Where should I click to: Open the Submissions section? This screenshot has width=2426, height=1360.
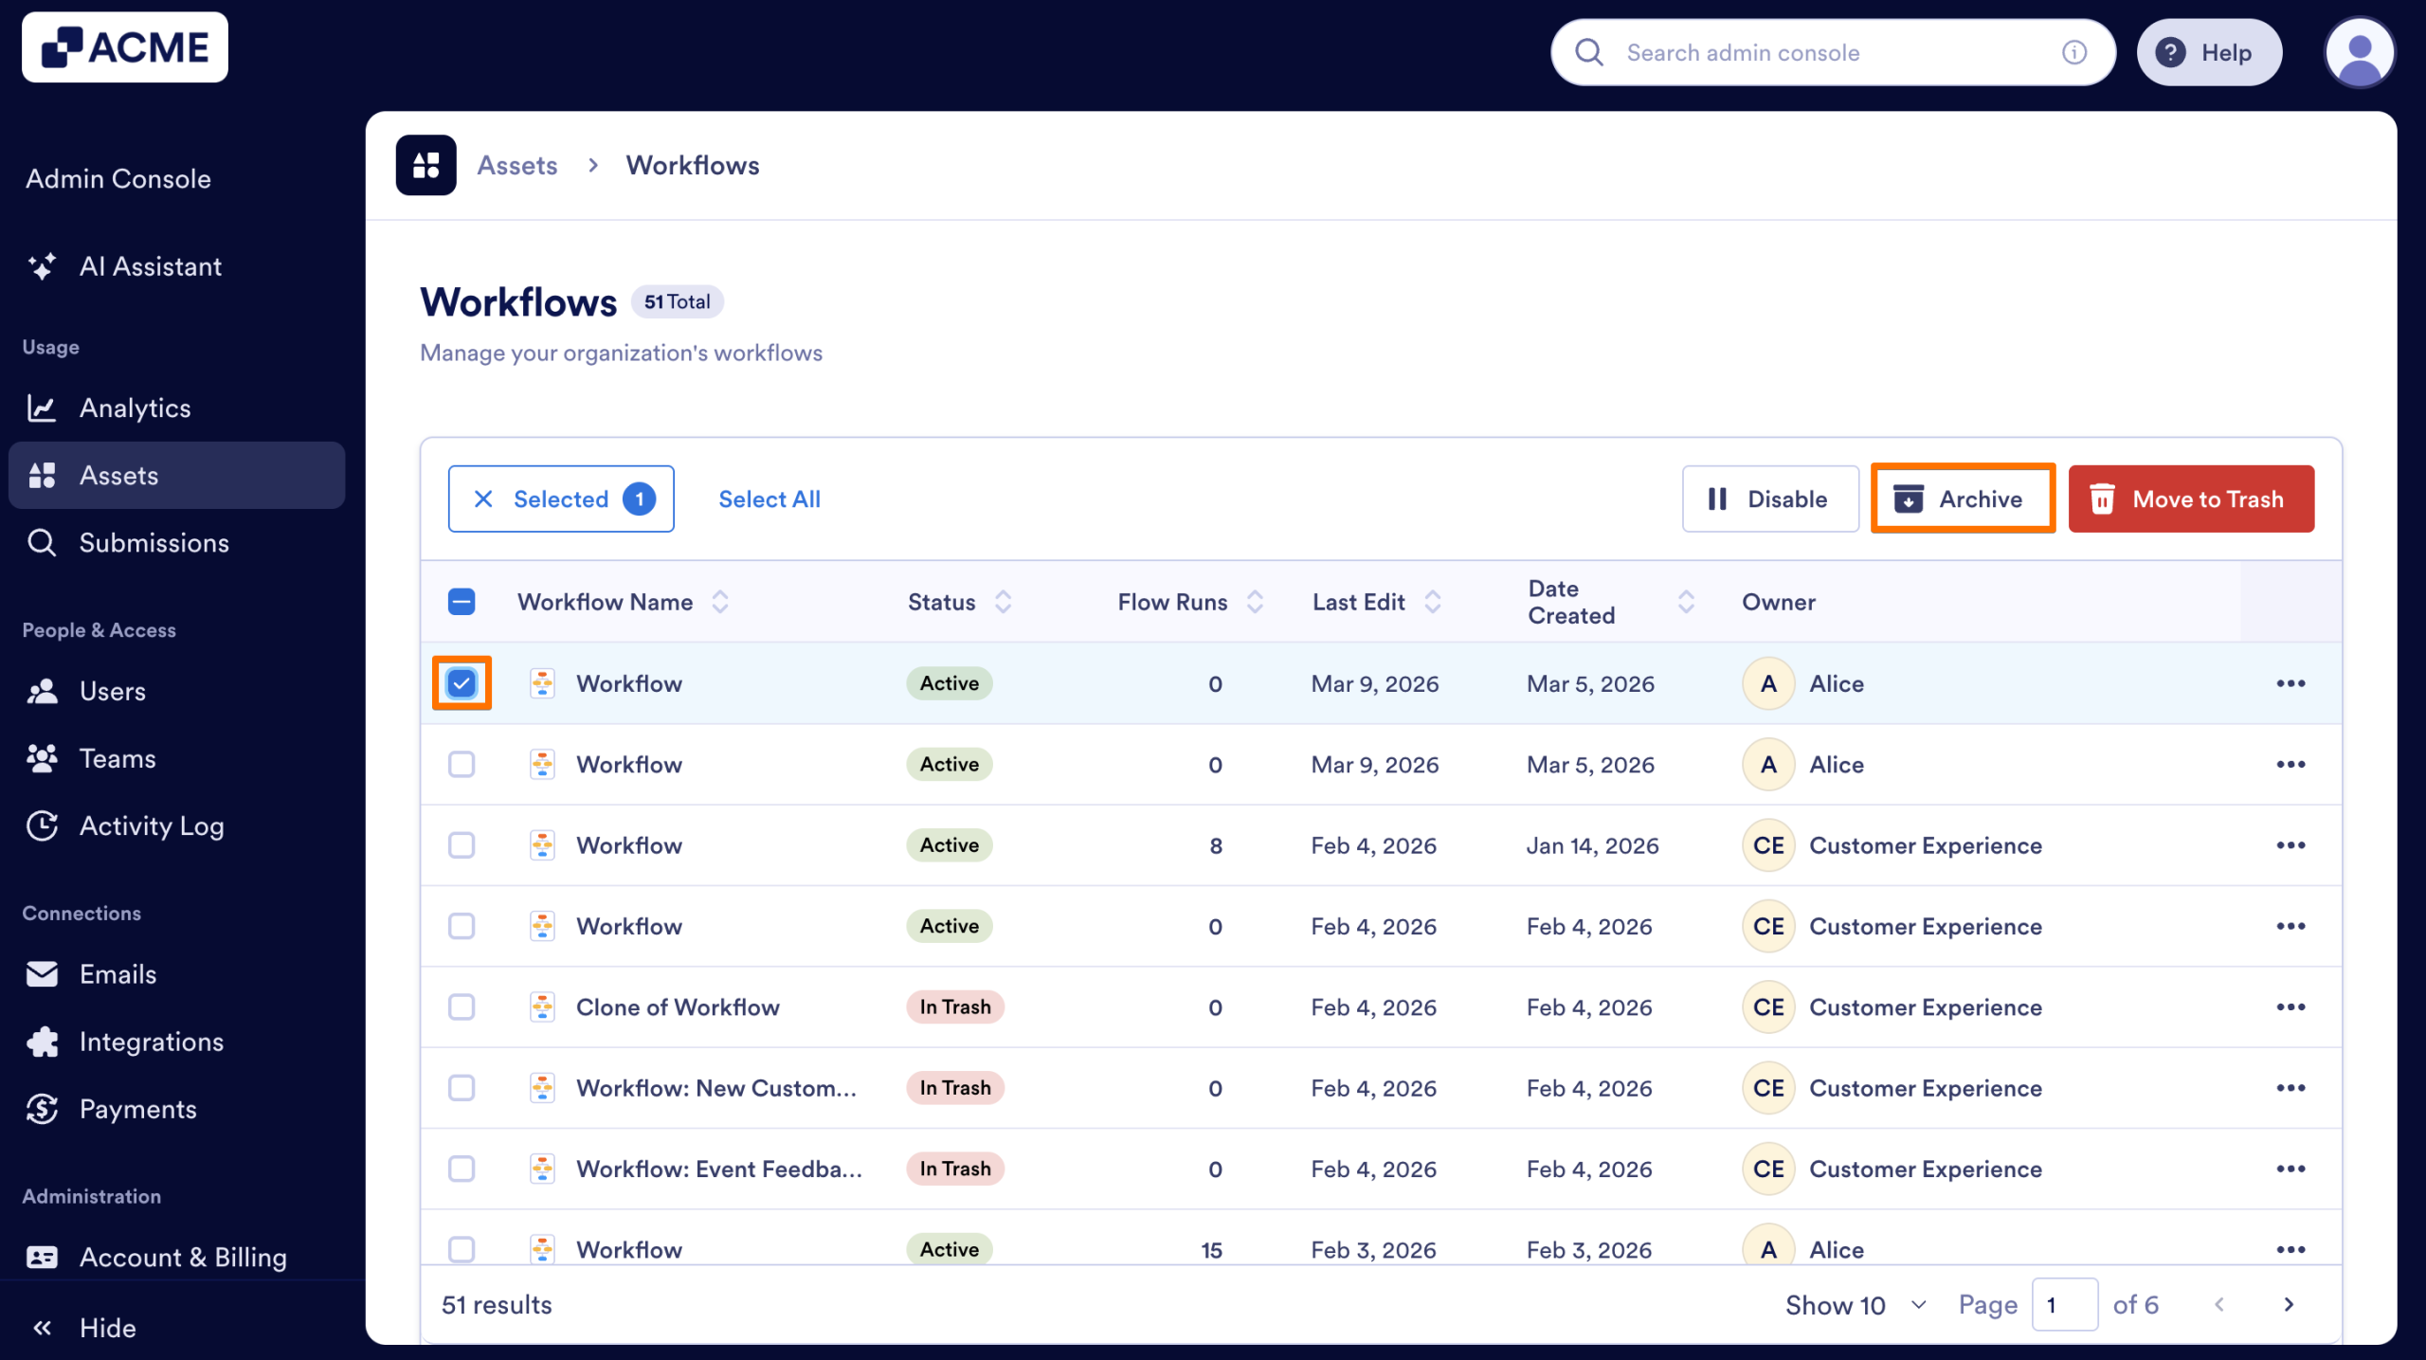(154, 542)
